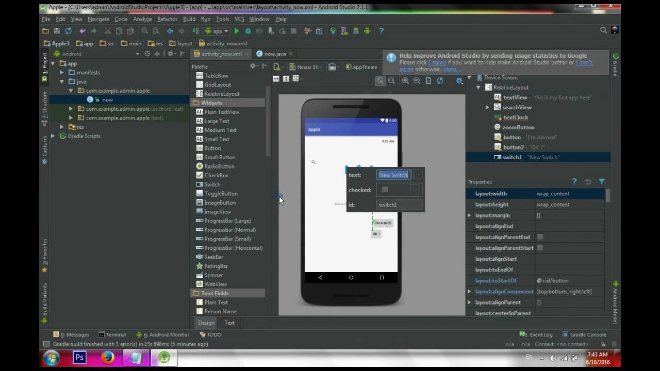Open the Help question mark icon in the toolbar

point(381,31)
